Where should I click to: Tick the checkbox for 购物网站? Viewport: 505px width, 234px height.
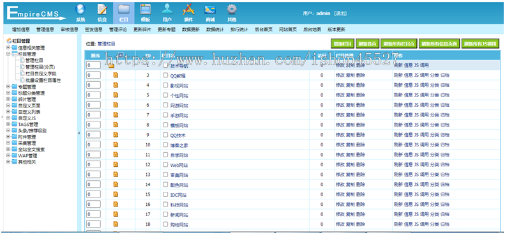pyautogui.click(x=165, y=224)
